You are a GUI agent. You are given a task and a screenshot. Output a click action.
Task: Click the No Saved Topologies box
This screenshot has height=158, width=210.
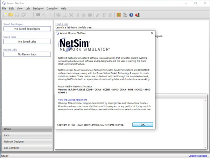point(27,29)
